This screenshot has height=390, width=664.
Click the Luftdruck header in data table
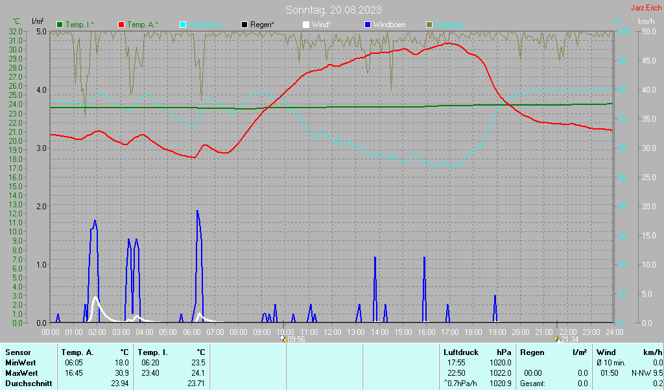pos(461,352)
